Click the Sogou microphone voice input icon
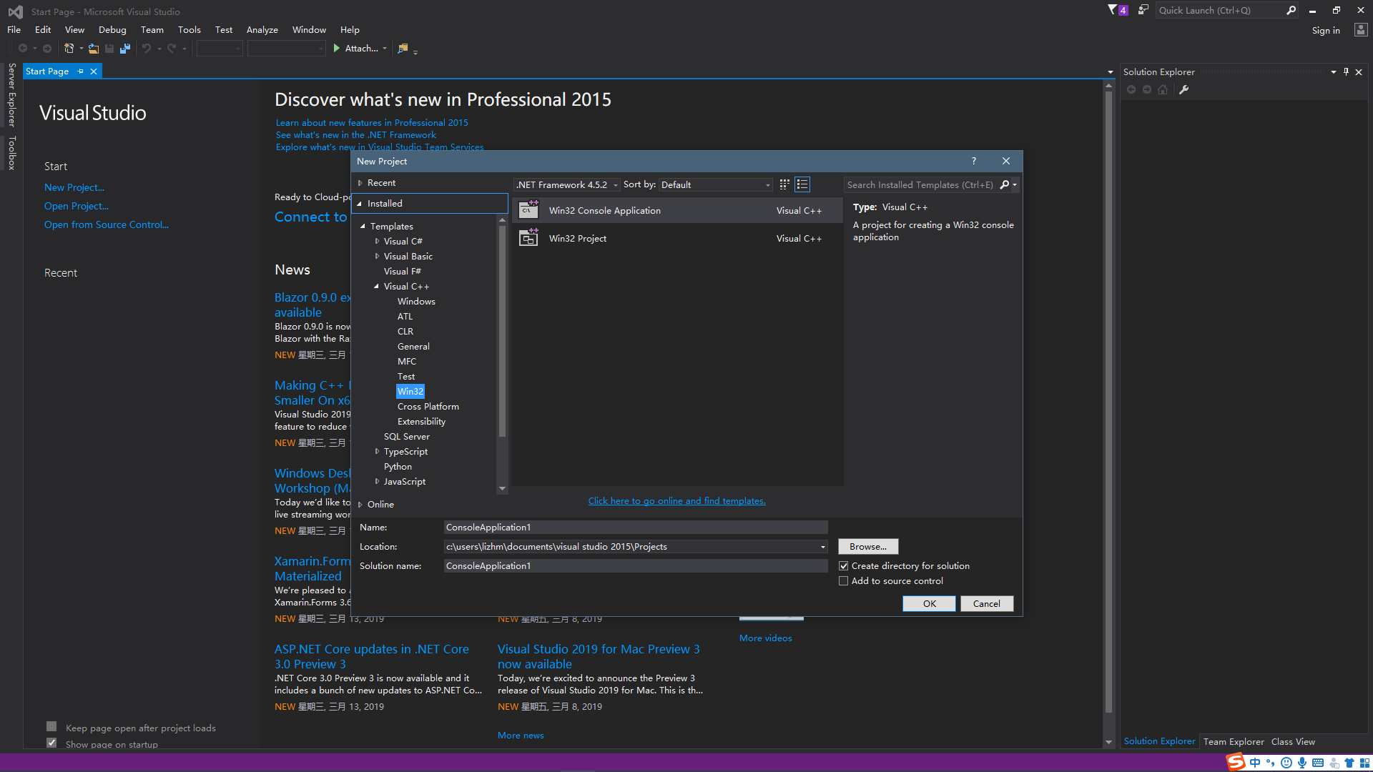1373x772 pixels. (x=1302, y=763)
